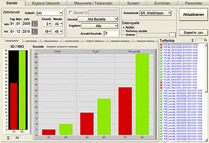The image size is (209, 143).
Task: Click the Aktualisieren button
Action: [x=193, y=14]
